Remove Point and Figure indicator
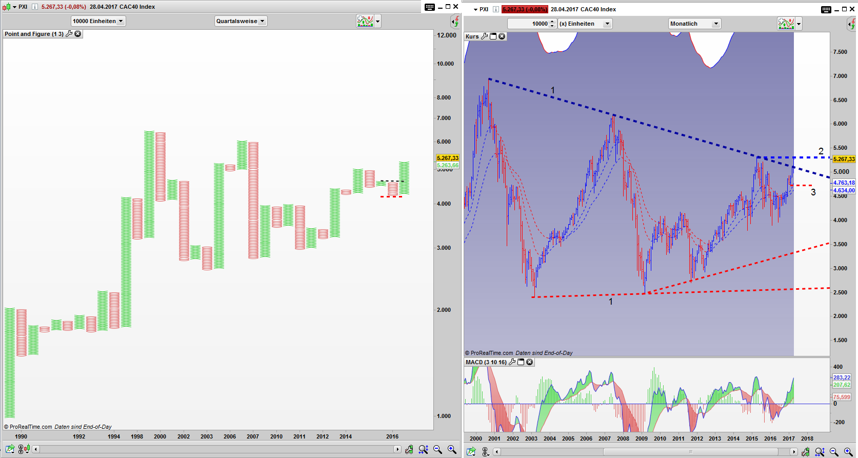This screenshot has width=858, height=458. click(x=78, y=34)
